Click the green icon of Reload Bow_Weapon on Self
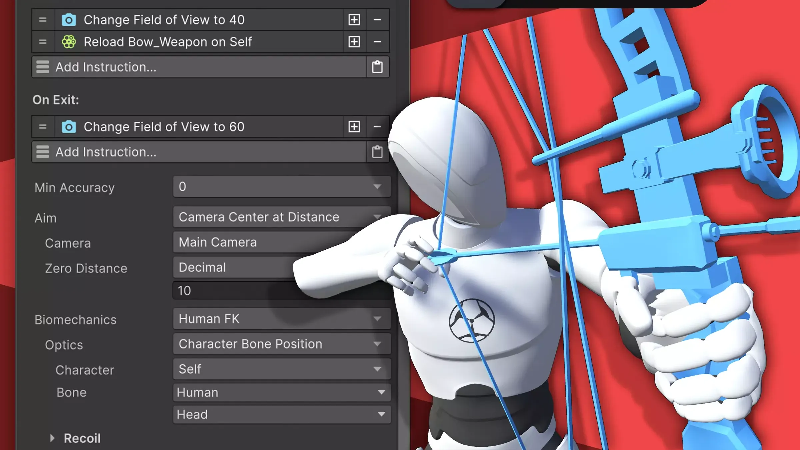Image resolution: width=800 pixels, height=450 pixels. click(x=69, y=42)
